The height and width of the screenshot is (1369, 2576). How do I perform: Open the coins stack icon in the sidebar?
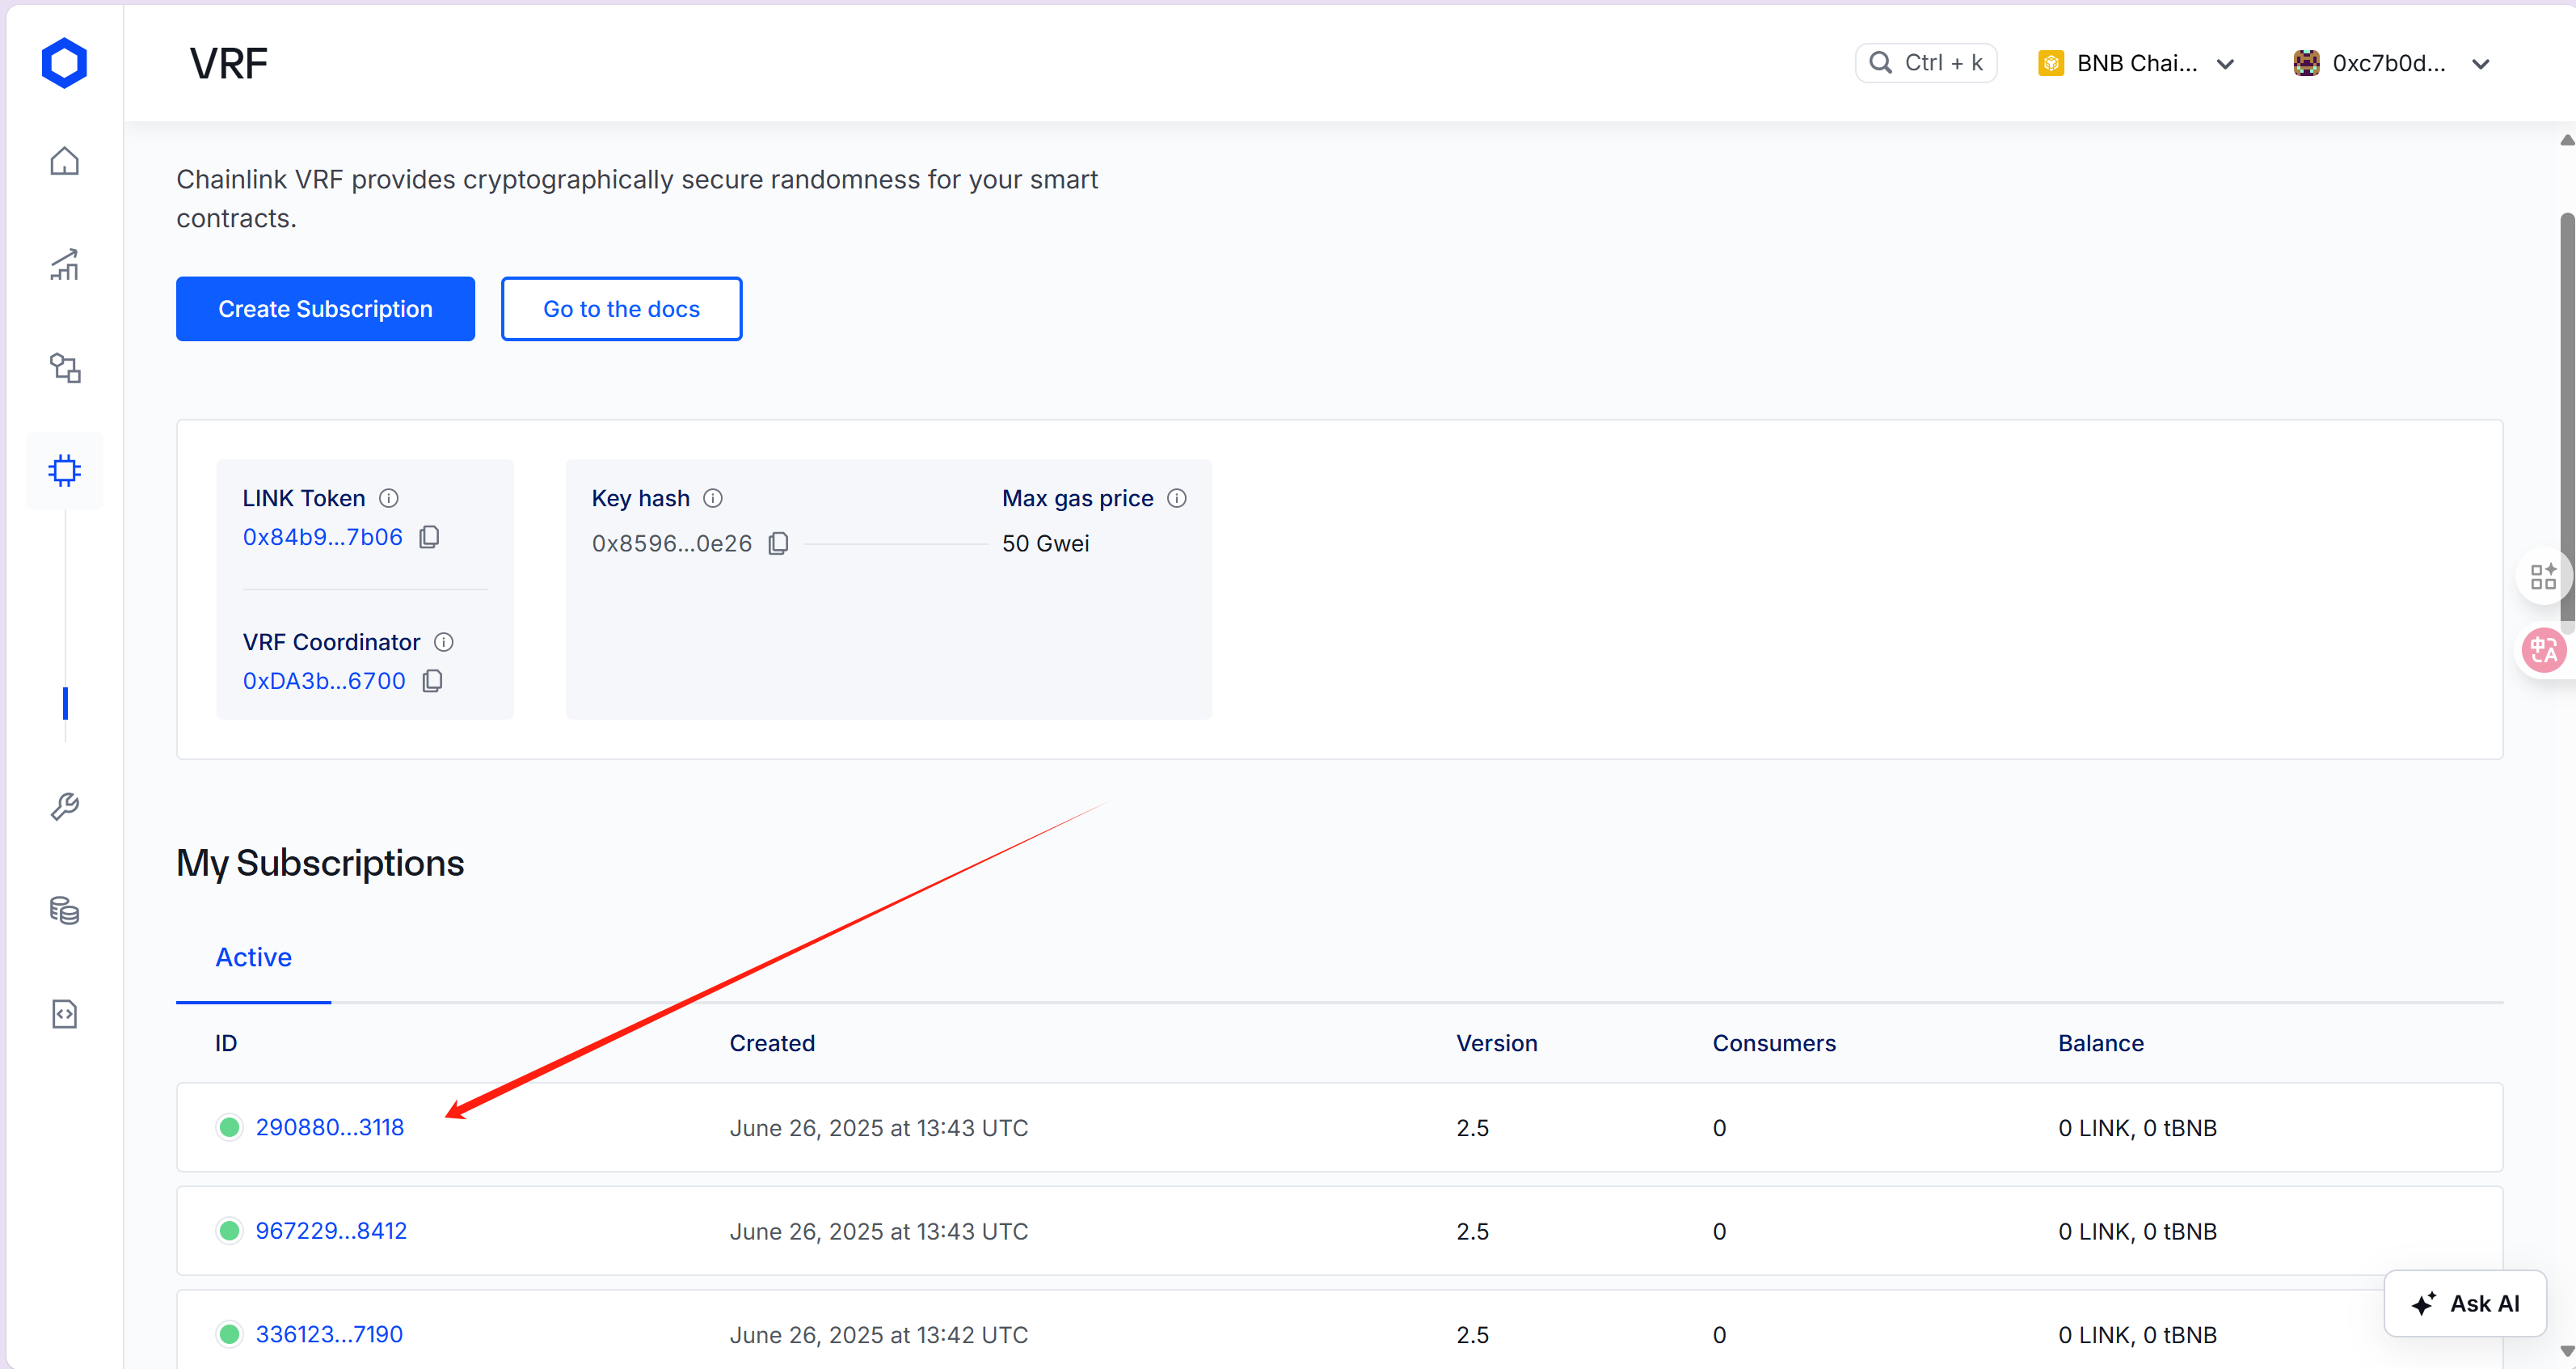coord(64,910)
